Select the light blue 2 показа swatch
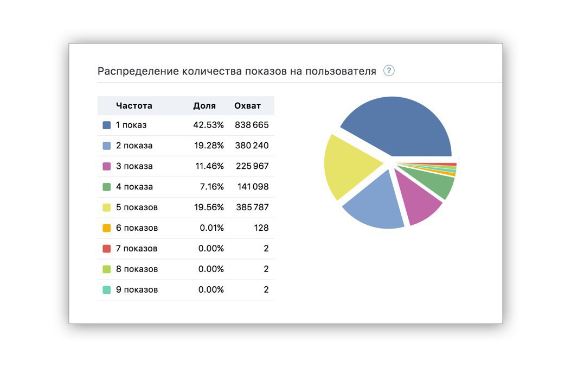Image resolution: width=565 pixels, height=366 pixels. [107, 146]
